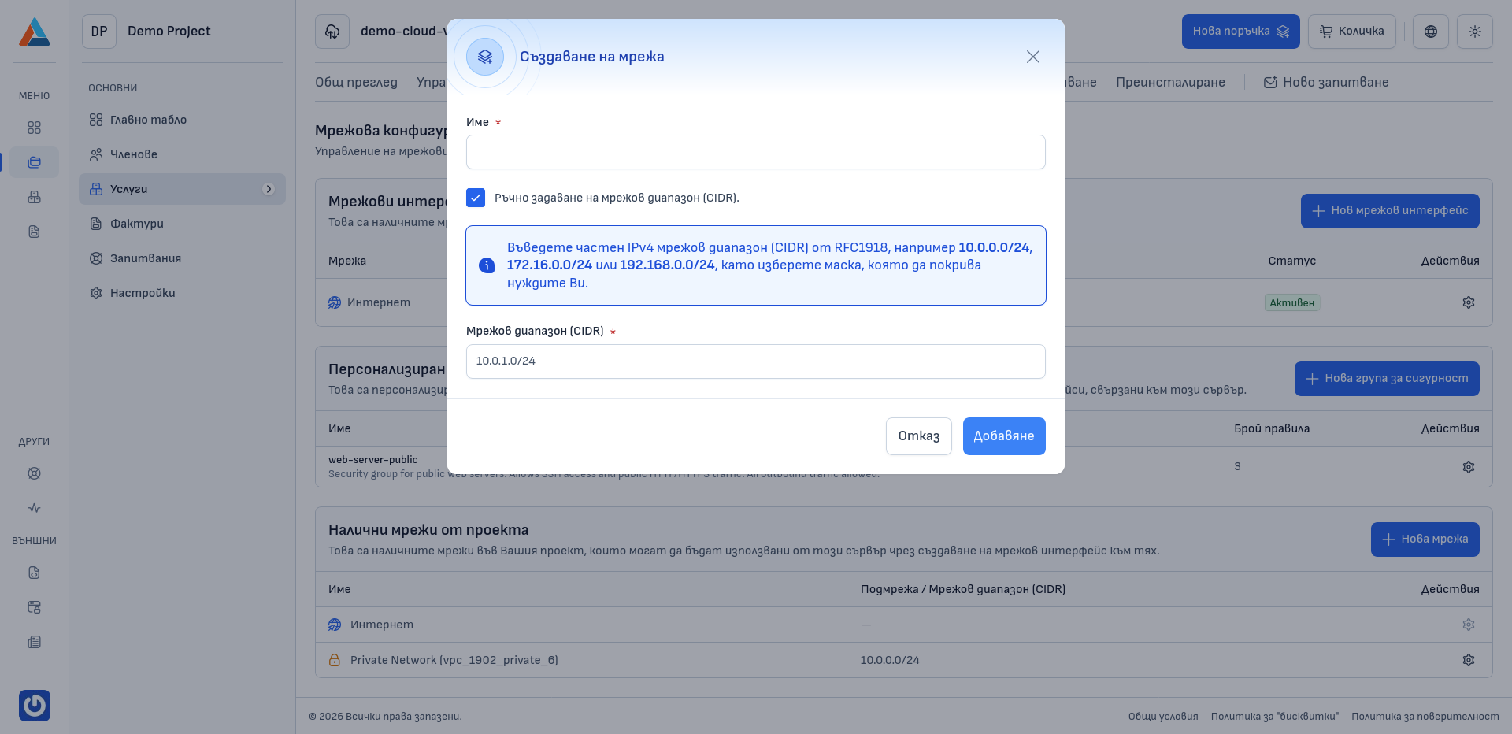
Task: Focus the CIDR network range field
Action: tap(755, 361)
